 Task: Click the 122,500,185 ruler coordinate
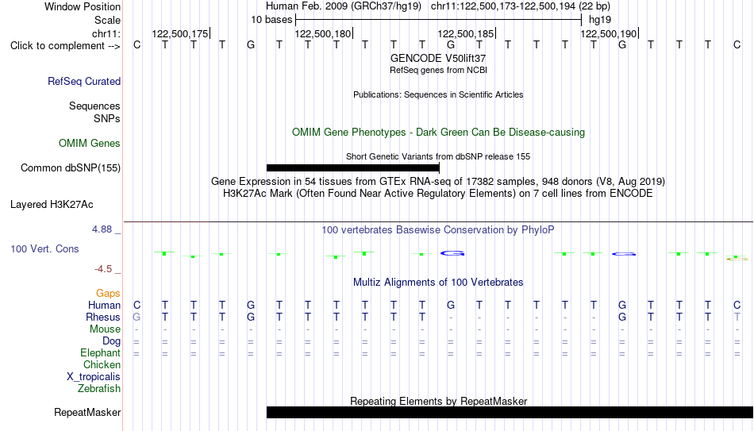(465, 33)
